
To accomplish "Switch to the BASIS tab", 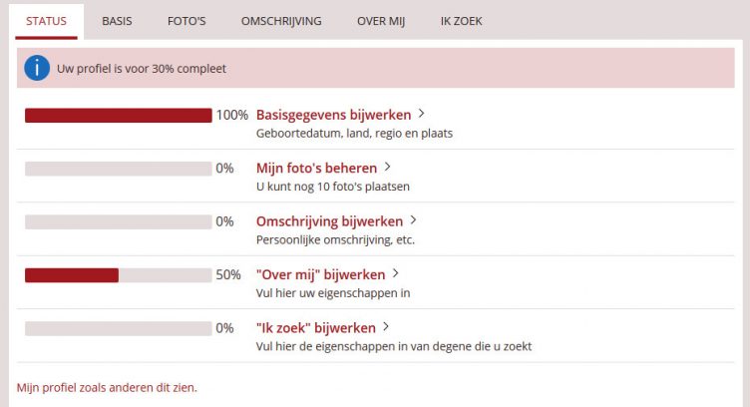I will point(117,20).
